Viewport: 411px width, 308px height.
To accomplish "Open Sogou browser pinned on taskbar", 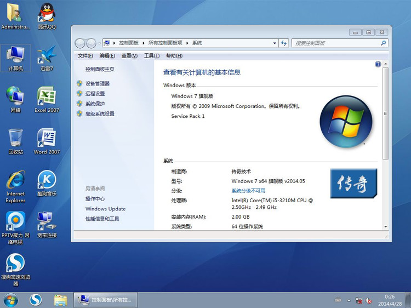I will (x=36, y=300).
